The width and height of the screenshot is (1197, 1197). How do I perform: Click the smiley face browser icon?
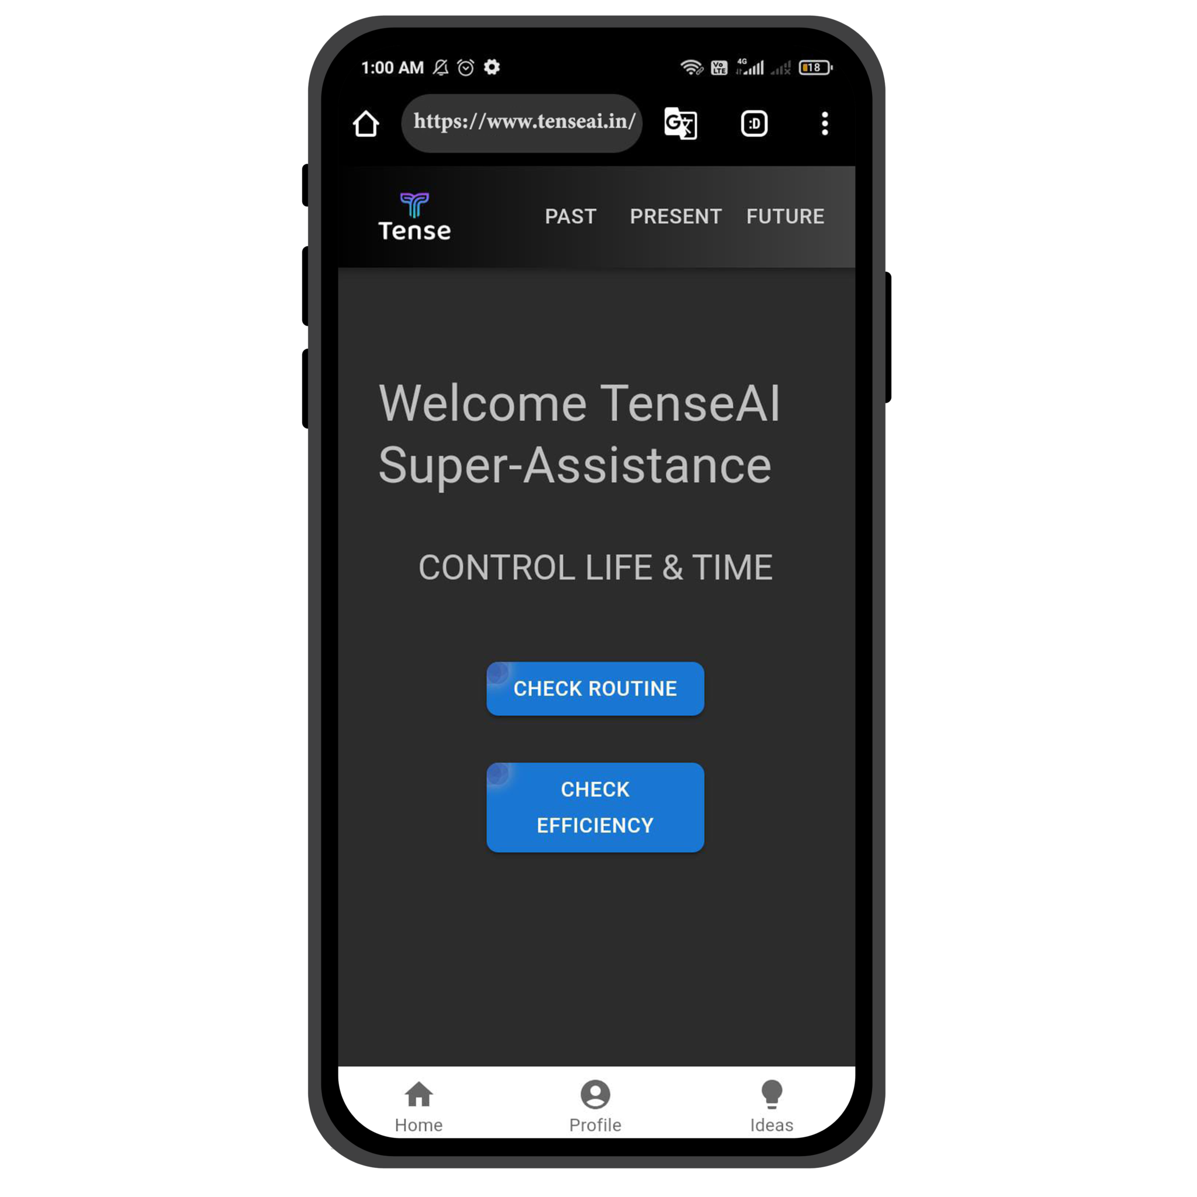click(x=754, y=122)
